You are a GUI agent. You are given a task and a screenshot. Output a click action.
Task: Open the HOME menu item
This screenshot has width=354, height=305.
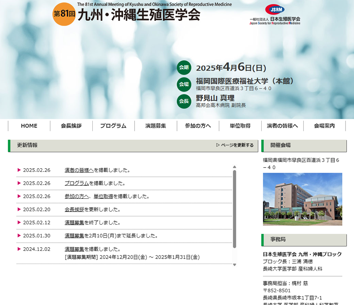29,126
